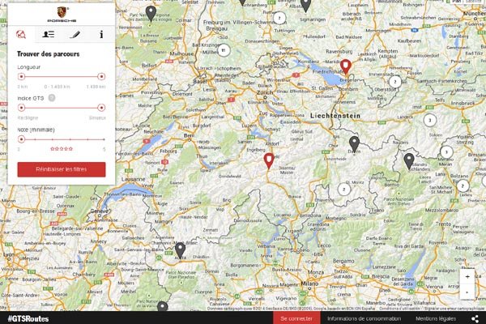This screenshot has height=324, width=486.
Task: Select the Longueur slider minimum handle
Action: tap(21, 76)
